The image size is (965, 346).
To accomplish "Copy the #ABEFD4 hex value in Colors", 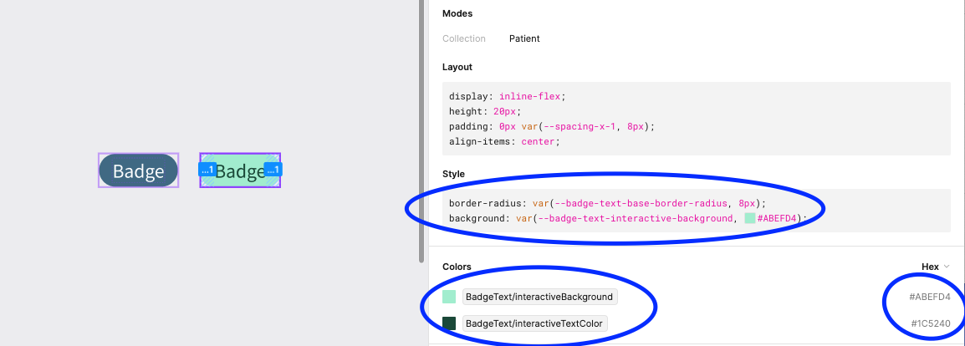I will tap(929, 297).
